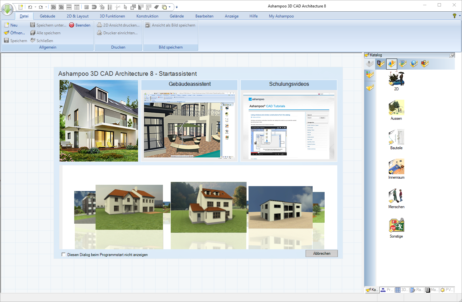Open the window objects catalog folder

click(x=380, y=64)
